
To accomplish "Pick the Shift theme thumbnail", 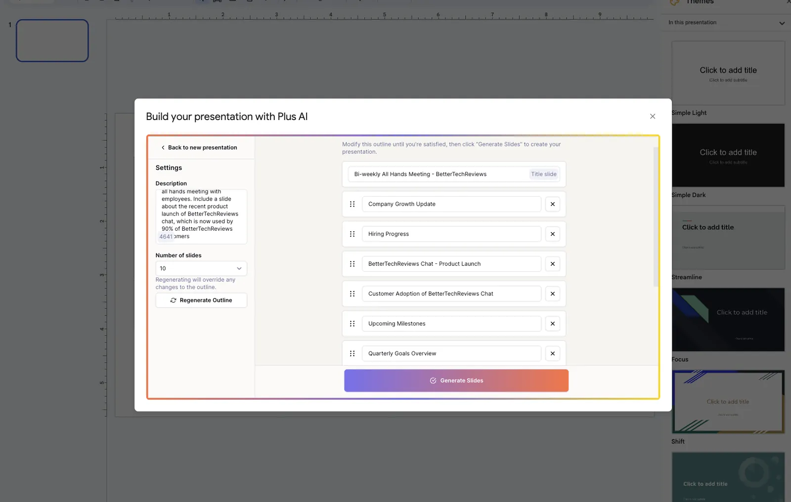I will (x=728, y=402).
